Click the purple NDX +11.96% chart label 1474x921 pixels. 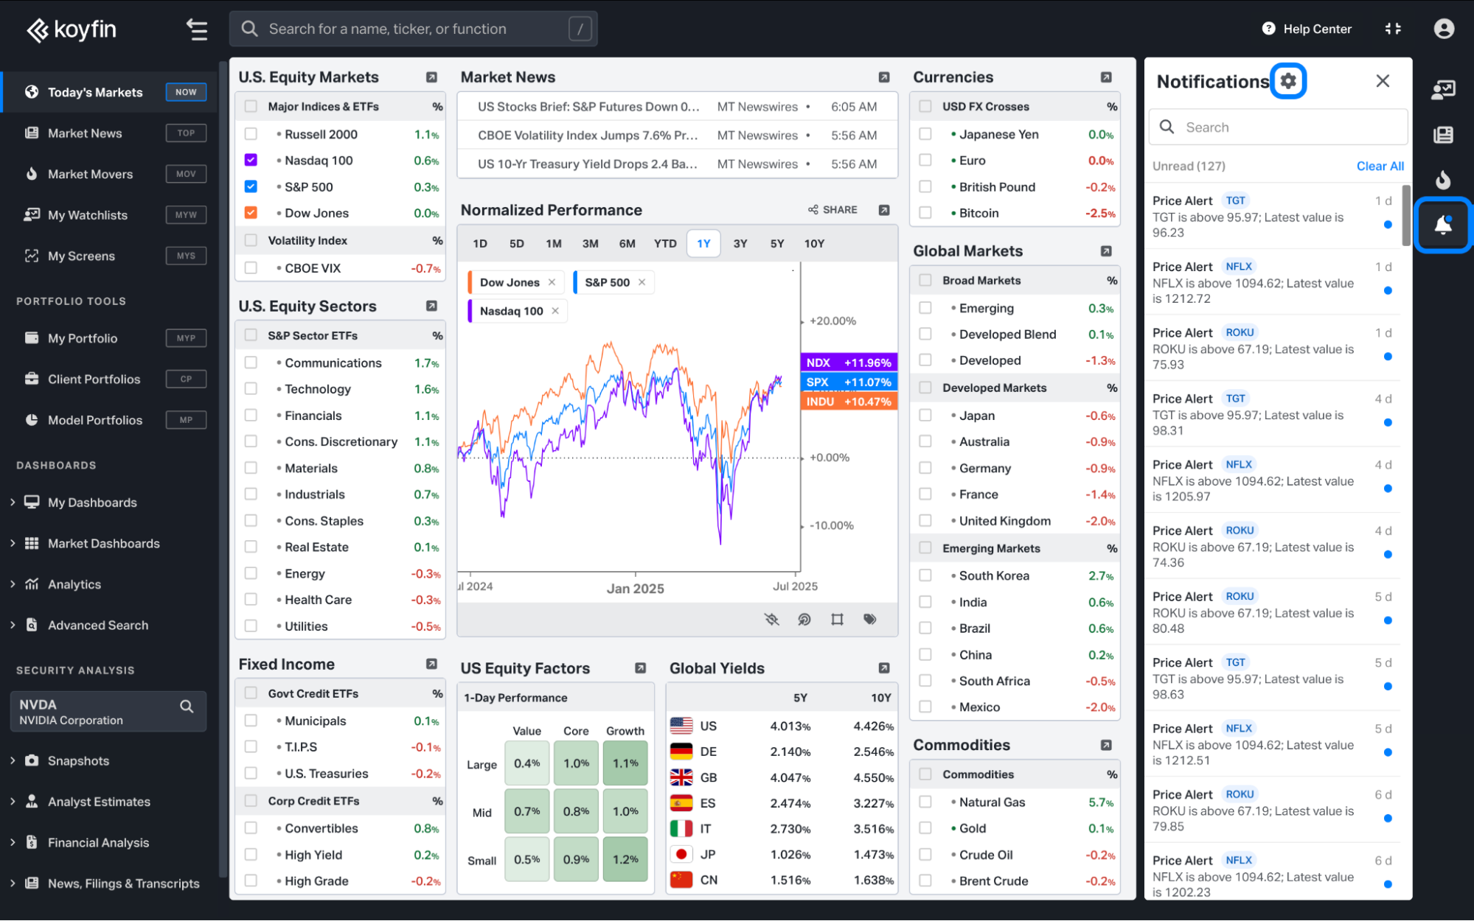tap(849, 363)
